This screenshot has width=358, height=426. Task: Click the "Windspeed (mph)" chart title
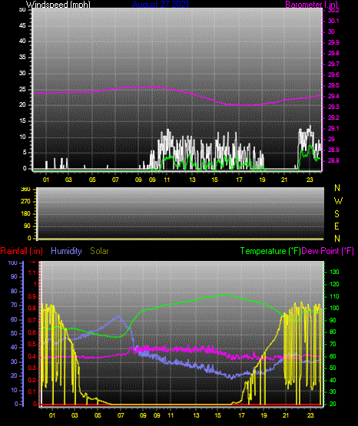tap(58, 5)
